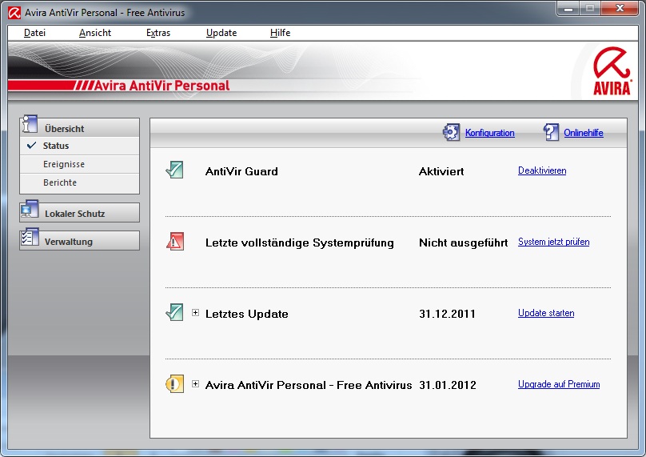
Task: Click the AntiVir Guard label
Action: (x=241, y=171)
